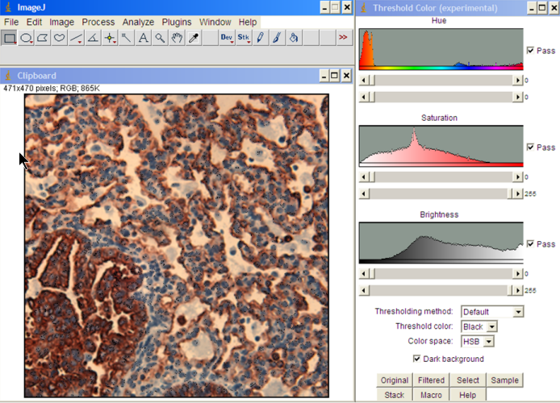Screen dimensions: 560x403
Task: Open the Analyze menu
Action: tap(138, 22)
